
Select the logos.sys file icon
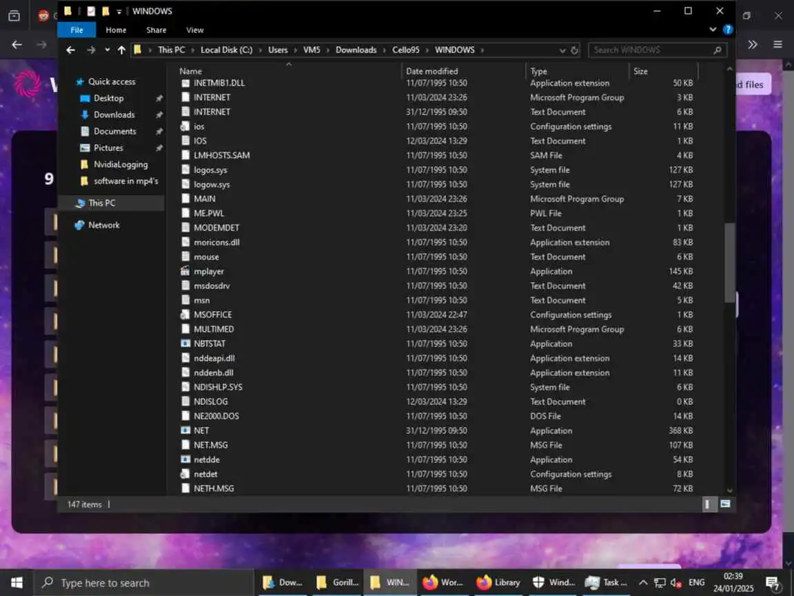tap(185, 170)
